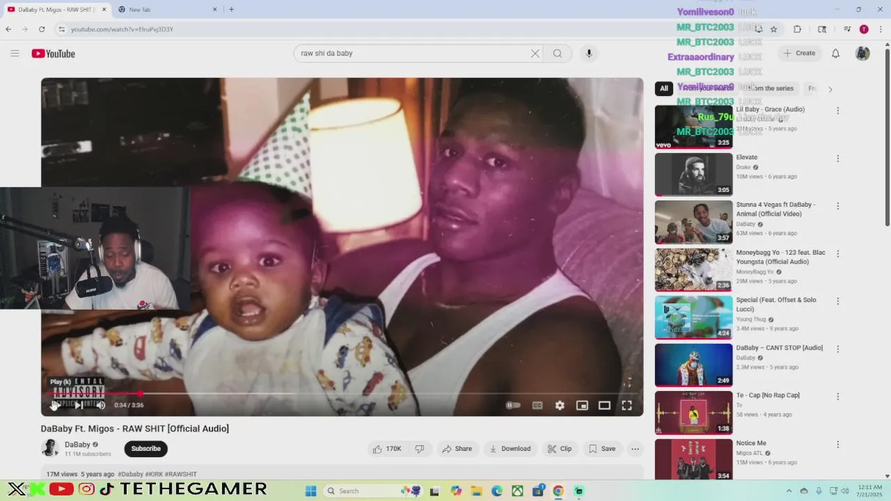Open the Windows Start menu

tap(311, 491)
